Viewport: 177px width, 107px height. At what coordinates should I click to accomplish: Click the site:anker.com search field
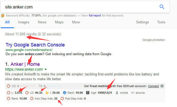(x=79, y=7)
